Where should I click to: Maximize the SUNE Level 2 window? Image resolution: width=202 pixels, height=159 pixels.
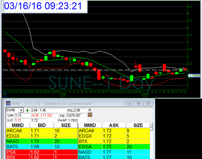tap(139, 103)
